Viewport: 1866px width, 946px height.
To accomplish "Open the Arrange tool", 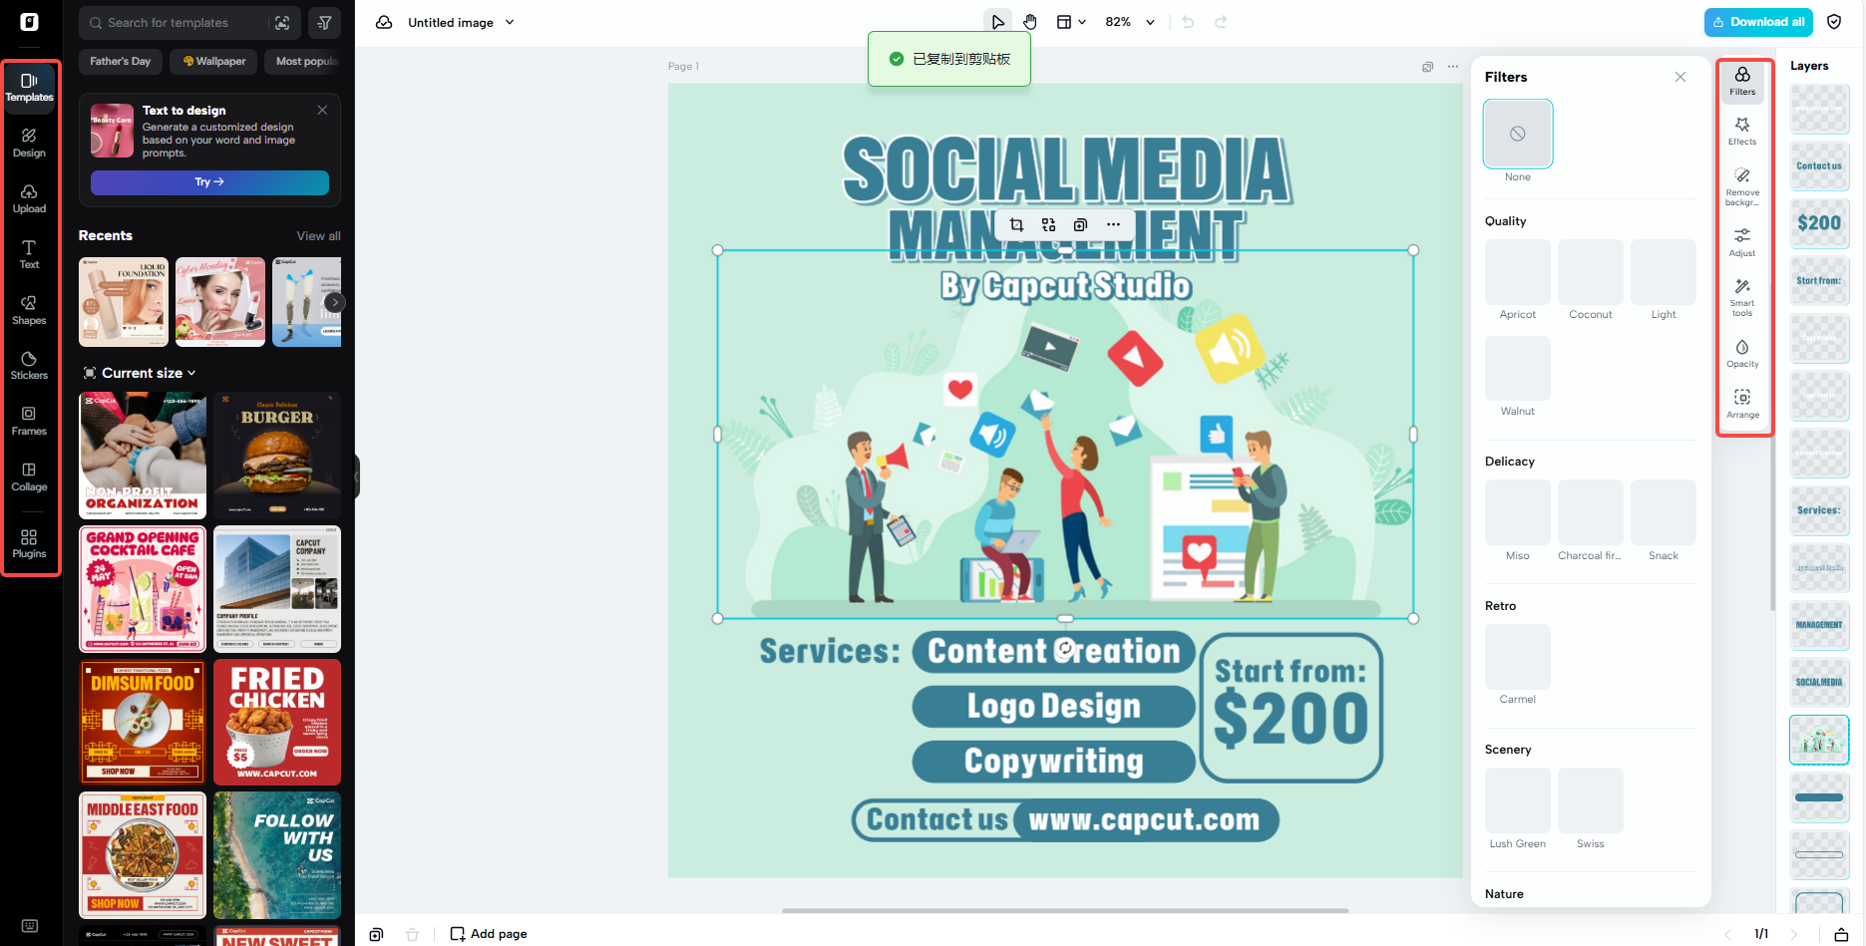I will click(x=1742, y=404).
